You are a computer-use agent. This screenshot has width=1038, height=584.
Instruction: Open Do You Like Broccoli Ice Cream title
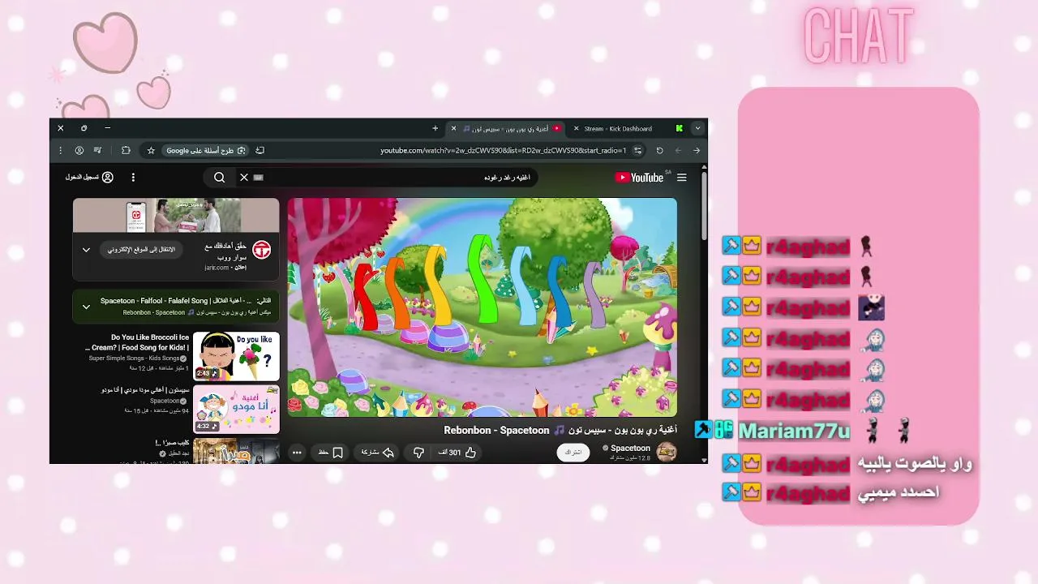[138, 342]
